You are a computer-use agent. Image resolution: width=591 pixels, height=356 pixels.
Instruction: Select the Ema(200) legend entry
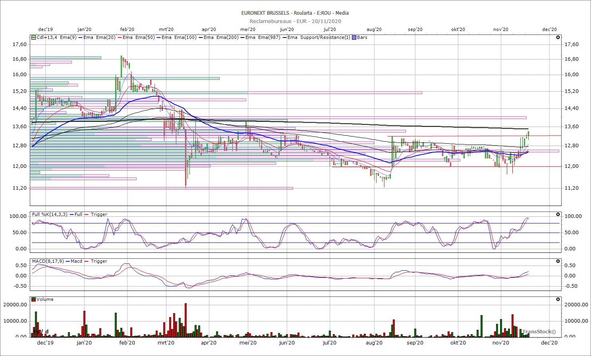(x=228, y=37)
